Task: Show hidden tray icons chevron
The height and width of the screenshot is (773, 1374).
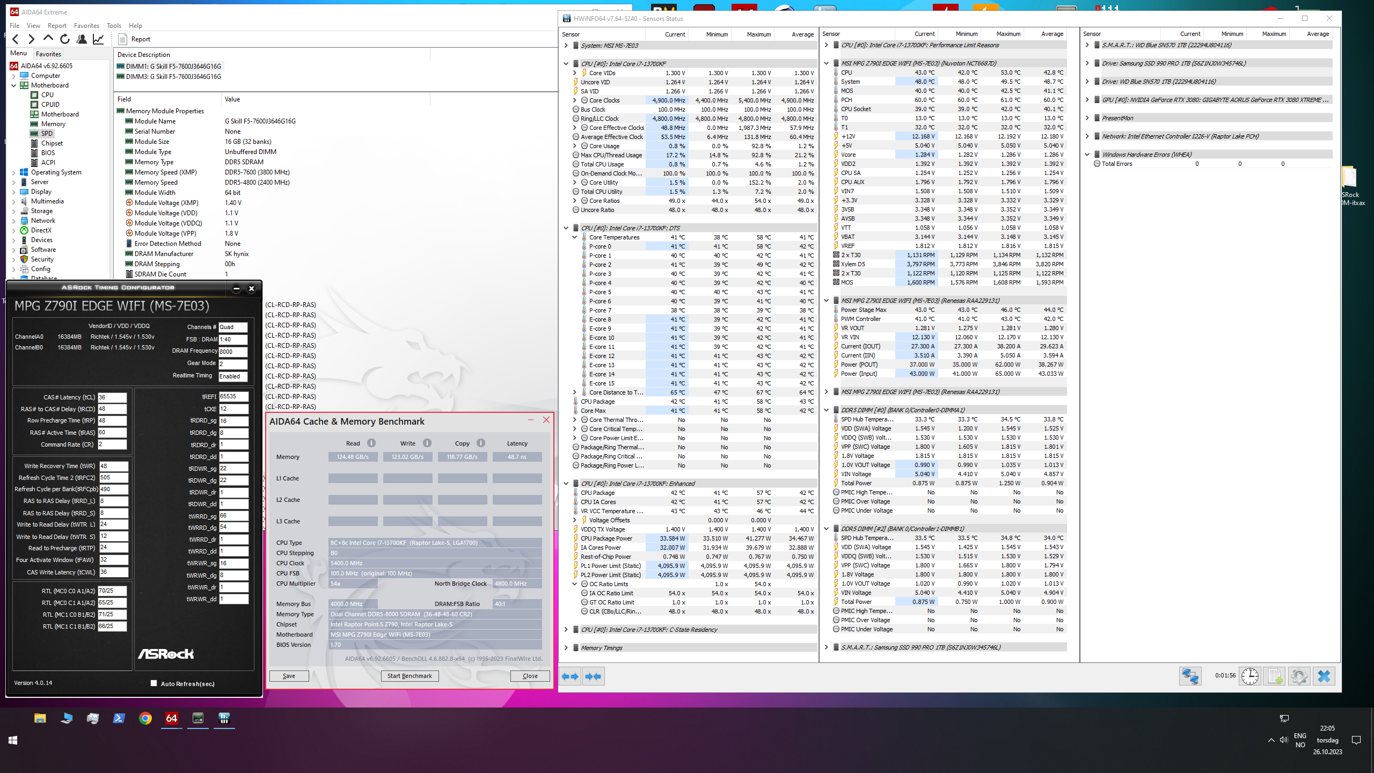Action: click(x=1271, y=740)
